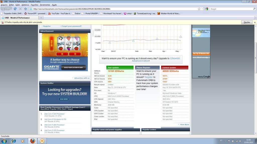Click Register link in Please Register box
Viewport: 257px width, 144px height.
coord(149,77)
